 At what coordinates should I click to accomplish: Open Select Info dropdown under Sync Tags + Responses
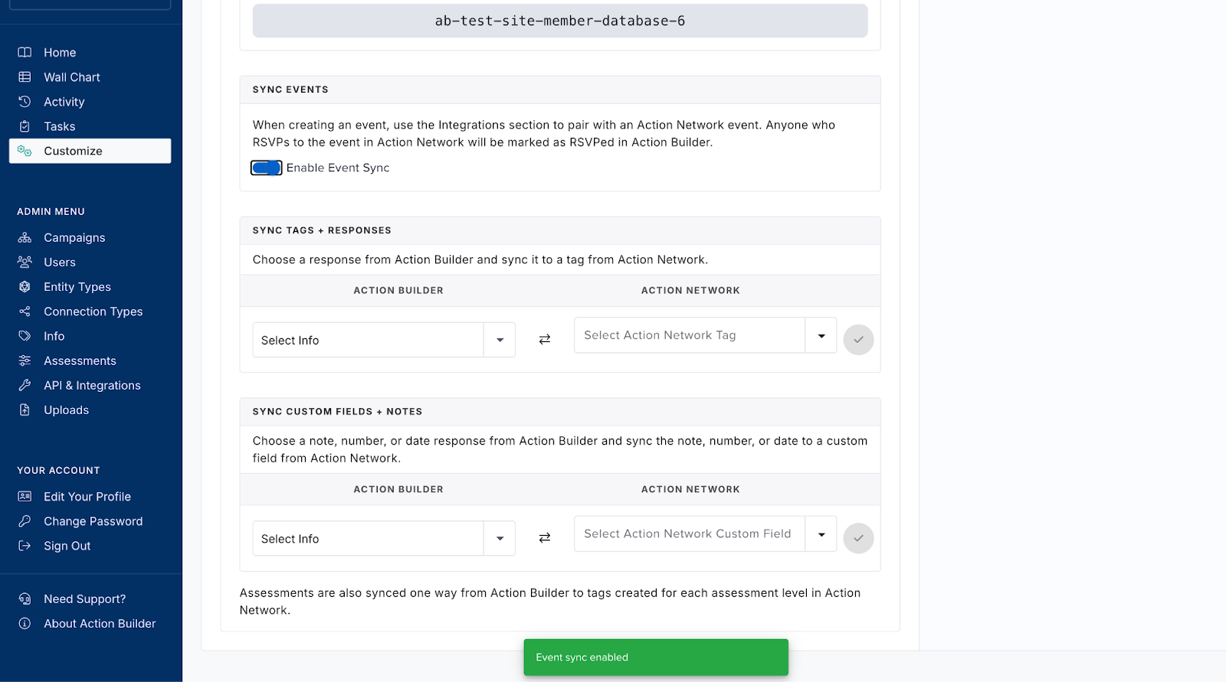point(384,340)
